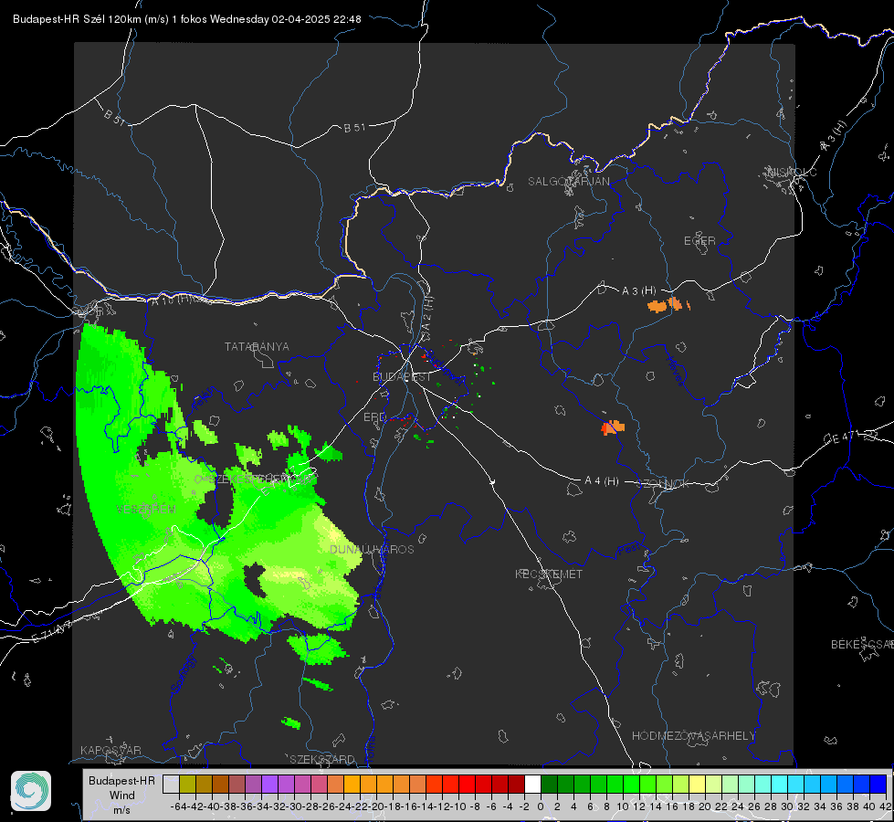This screenshot has width=894, height=822.
Task: Pick the olive swatch above -64
Action: click(187, 785)
